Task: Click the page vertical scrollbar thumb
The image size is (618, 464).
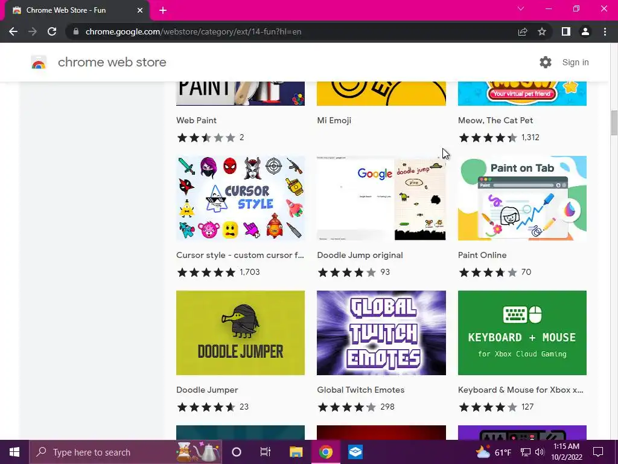Action: coord(614,123)
